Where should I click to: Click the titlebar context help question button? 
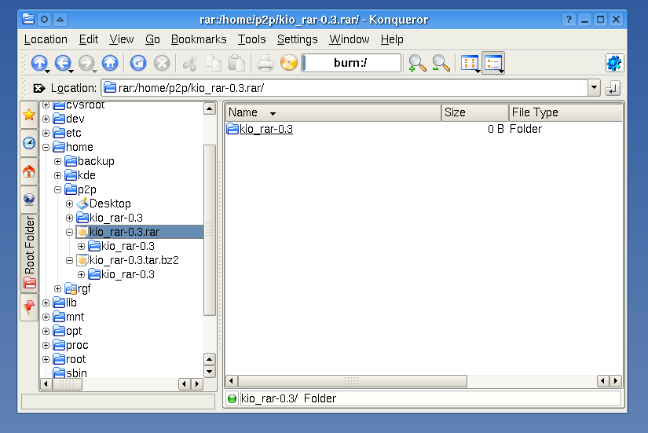coord(569,19)
